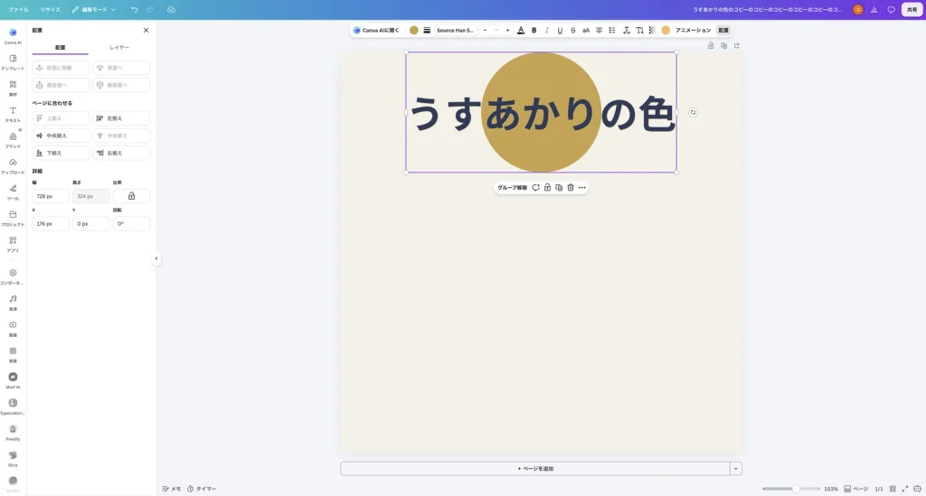Toggle strikethrough formatting

pyautogui.click(x=572, y=30)
